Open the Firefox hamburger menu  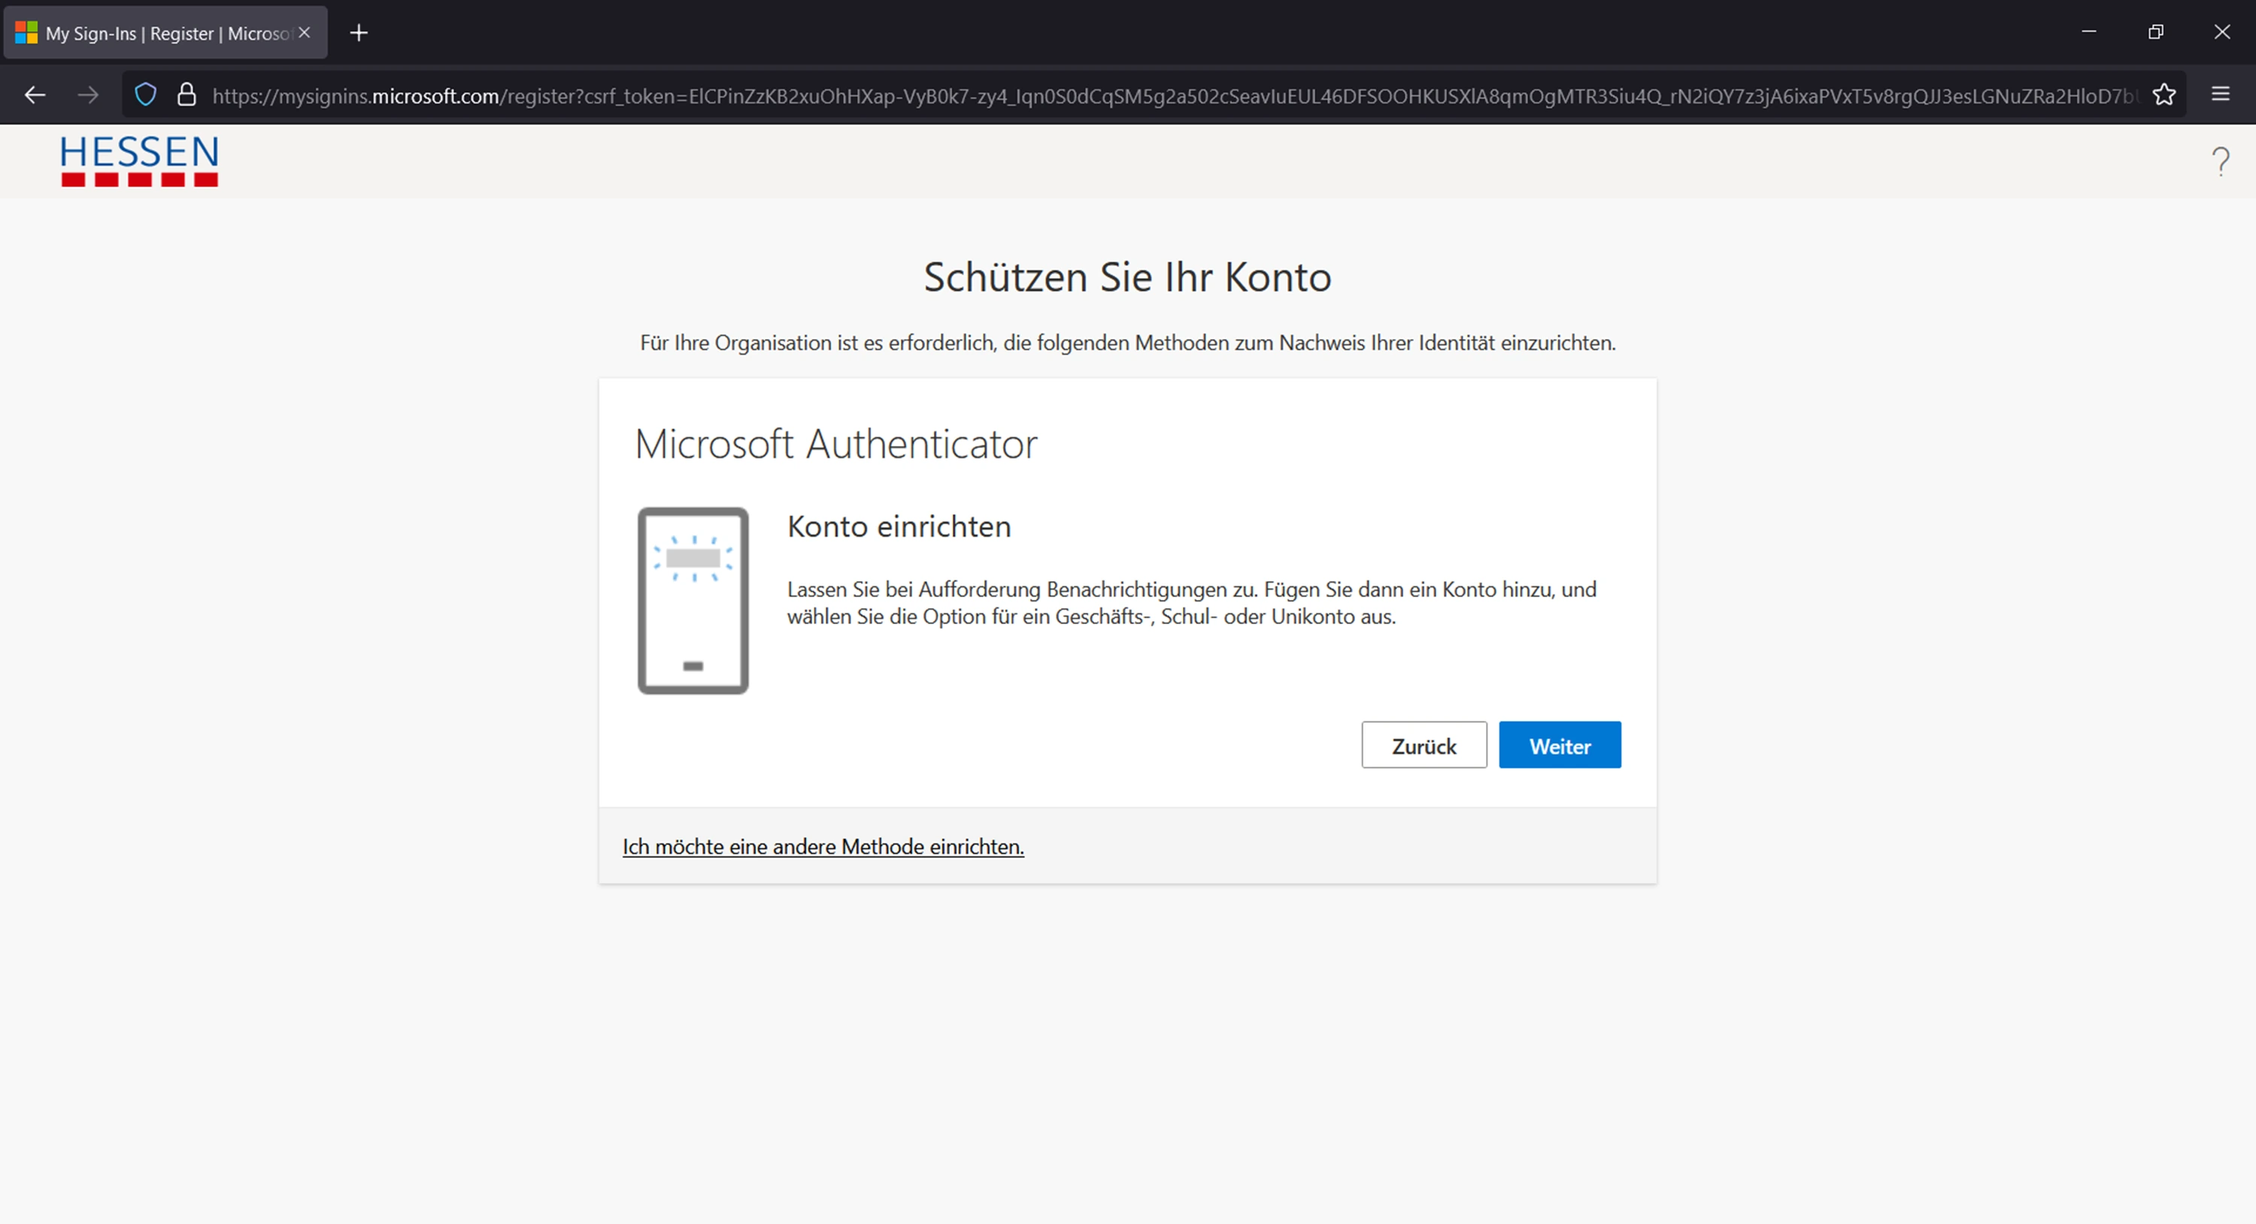(2220, 94)
